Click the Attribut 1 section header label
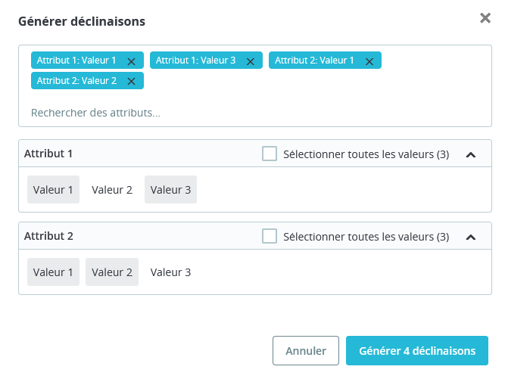This screenshot has width=505, height=382. coord(48,154)
